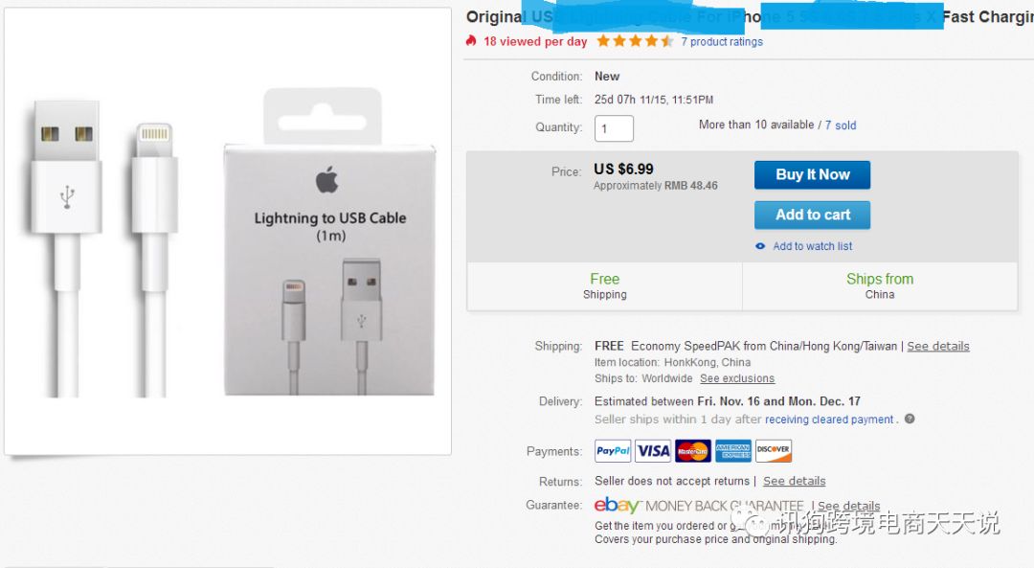This screenshot has width=1034, height=568.
Task: Open the 7 product ratings link
Action: click(x=722, y=42)
